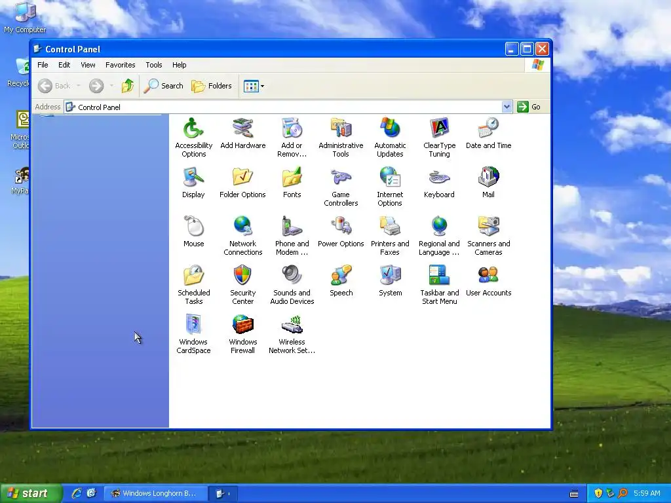671x503 pixels.
Task: Click the on-screen keyboard taskbar icon
Action: 574,494
